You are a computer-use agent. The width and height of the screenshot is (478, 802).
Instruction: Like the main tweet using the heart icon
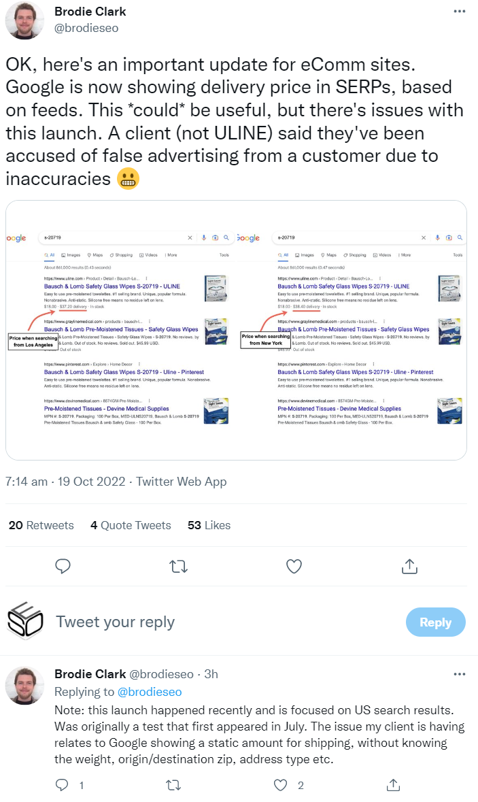click(x=294, y=565)
